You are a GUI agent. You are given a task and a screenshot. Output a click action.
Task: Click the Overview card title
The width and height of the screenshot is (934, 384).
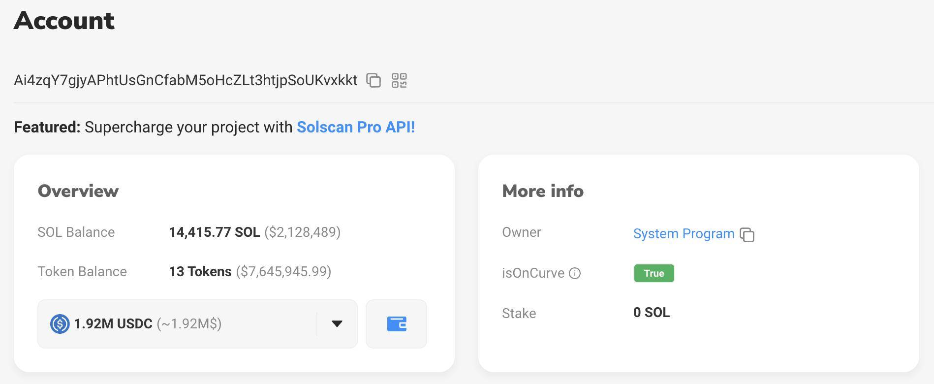click(x=78, y=191)
